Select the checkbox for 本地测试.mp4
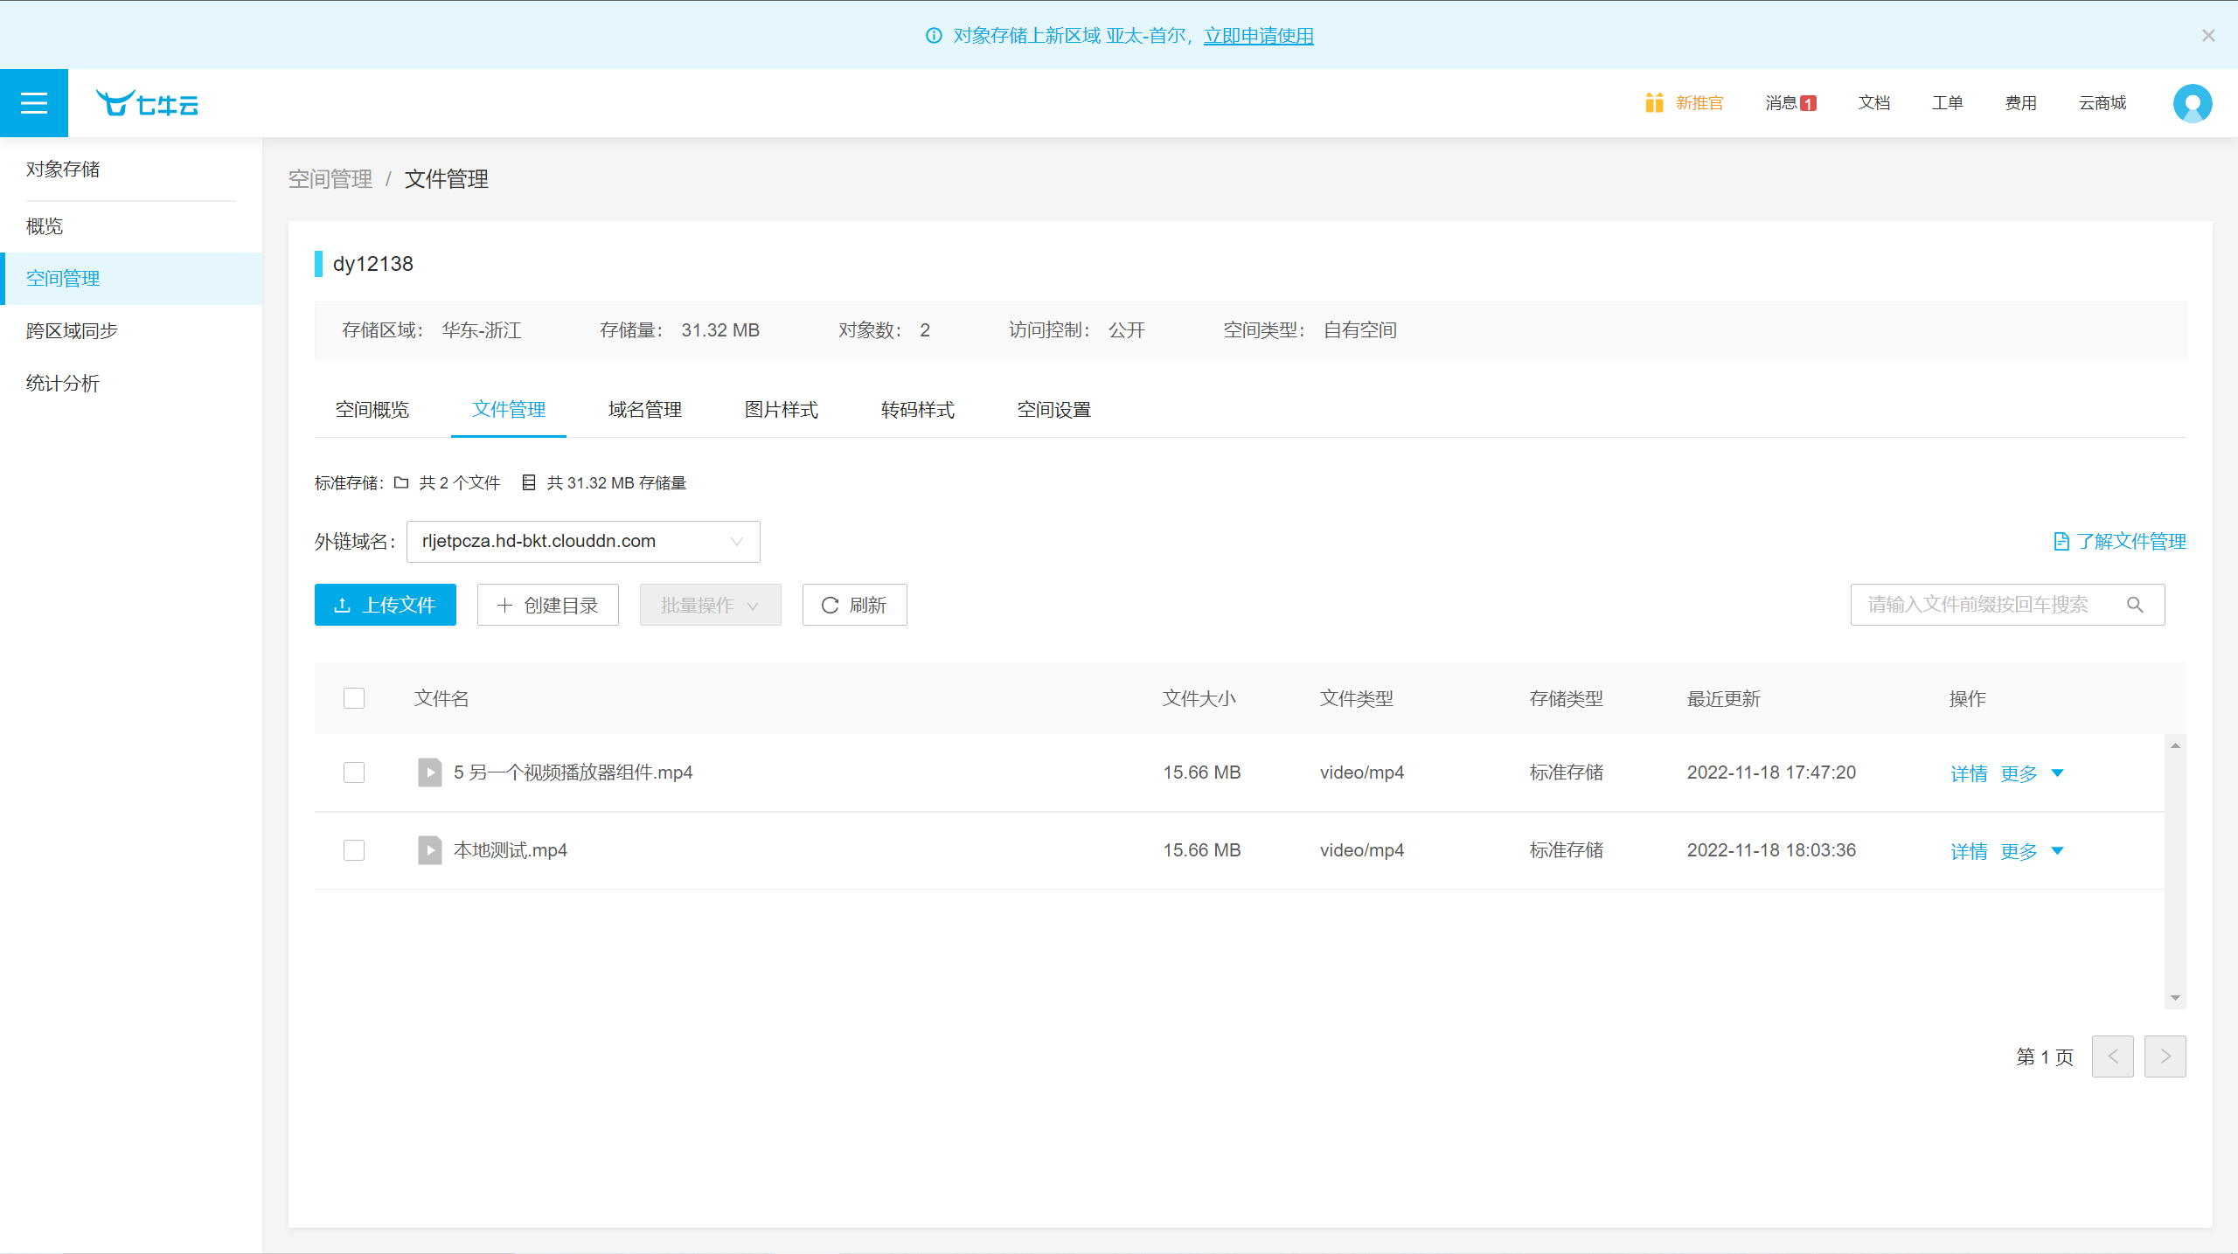This screenshot has height=1254, width=2238. [x=354, y=850]
